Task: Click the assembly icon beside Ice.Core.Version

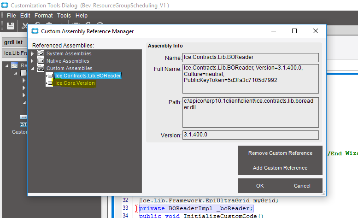Action: coord(50,83)
